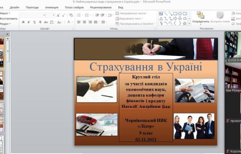Open the Упорядочить arrange dropdown
Image resolution: width=241 pixels, height=154 pixels.
coord(200,18)
